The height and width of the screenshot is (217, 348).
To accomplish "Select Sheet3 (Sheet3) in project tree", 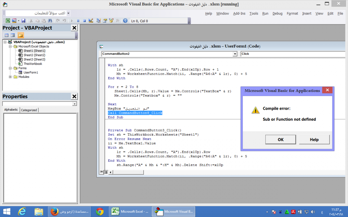I will (x=35, y=59).
